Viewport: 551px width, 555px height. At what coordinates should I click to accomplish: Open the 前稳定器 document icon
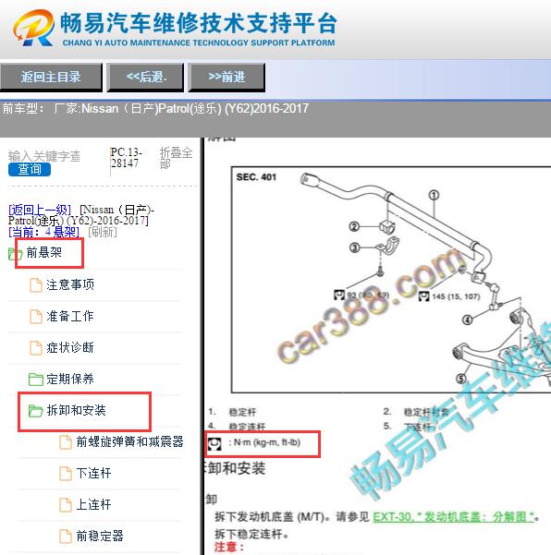point(66,537)
